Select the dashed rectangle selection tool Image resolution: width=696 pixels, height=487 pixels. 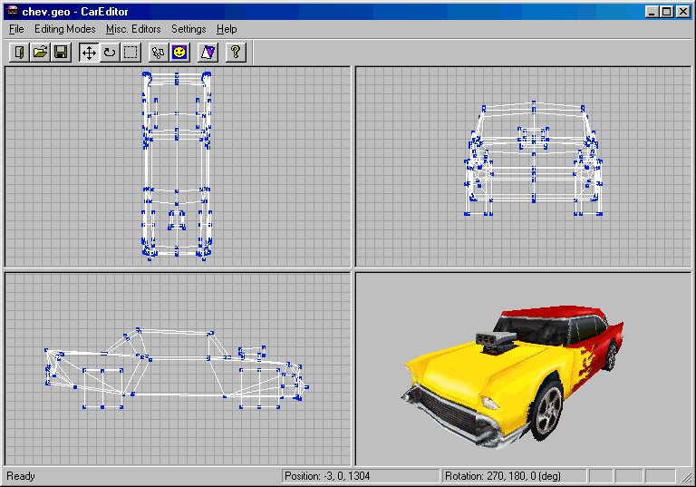click(130, 53)
